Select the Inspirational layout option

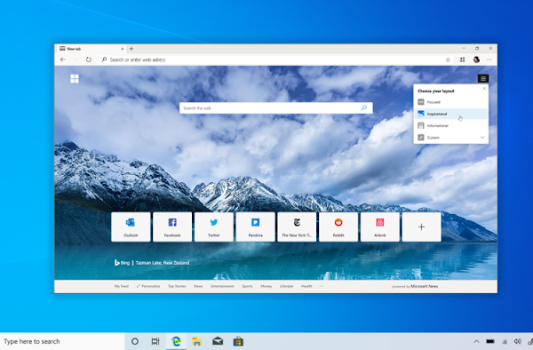point(450,114)
